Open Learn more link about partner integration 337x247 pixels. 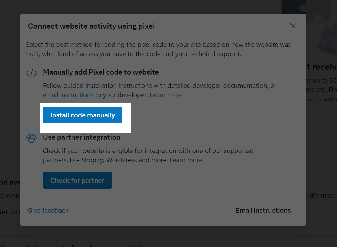pos(186,160)
